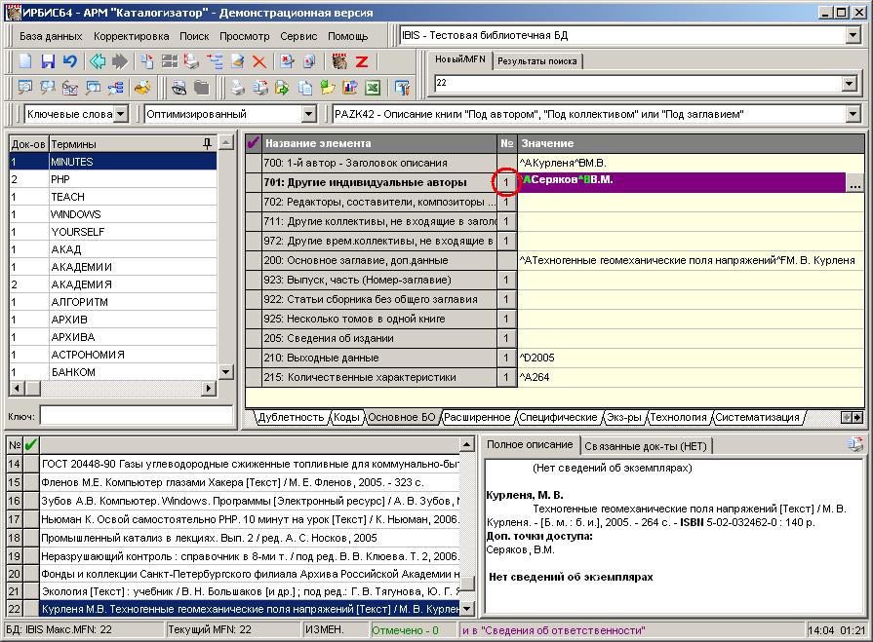Click the blue Undo arrow icon
This screenshot has width=873, height=642.
[x=70, y=61]
